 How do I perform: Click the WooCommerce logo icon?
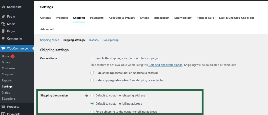click(3, 48)
